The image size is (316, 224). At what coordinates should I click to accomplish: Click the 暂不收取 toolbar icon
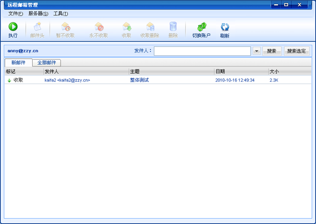click(66, 27)
